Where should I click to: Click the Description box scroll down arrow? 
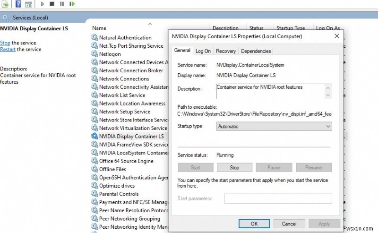pyautogui.click(x=328, y=95)
